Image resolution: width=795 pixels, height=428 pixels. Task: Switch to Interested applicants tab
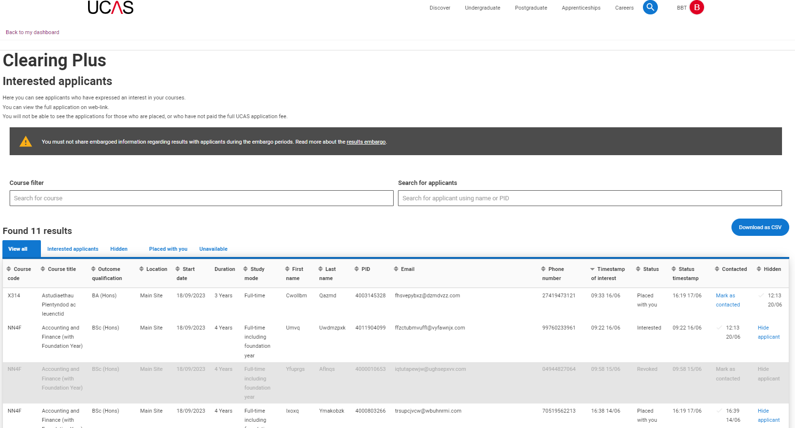click(x=73, y=249)
